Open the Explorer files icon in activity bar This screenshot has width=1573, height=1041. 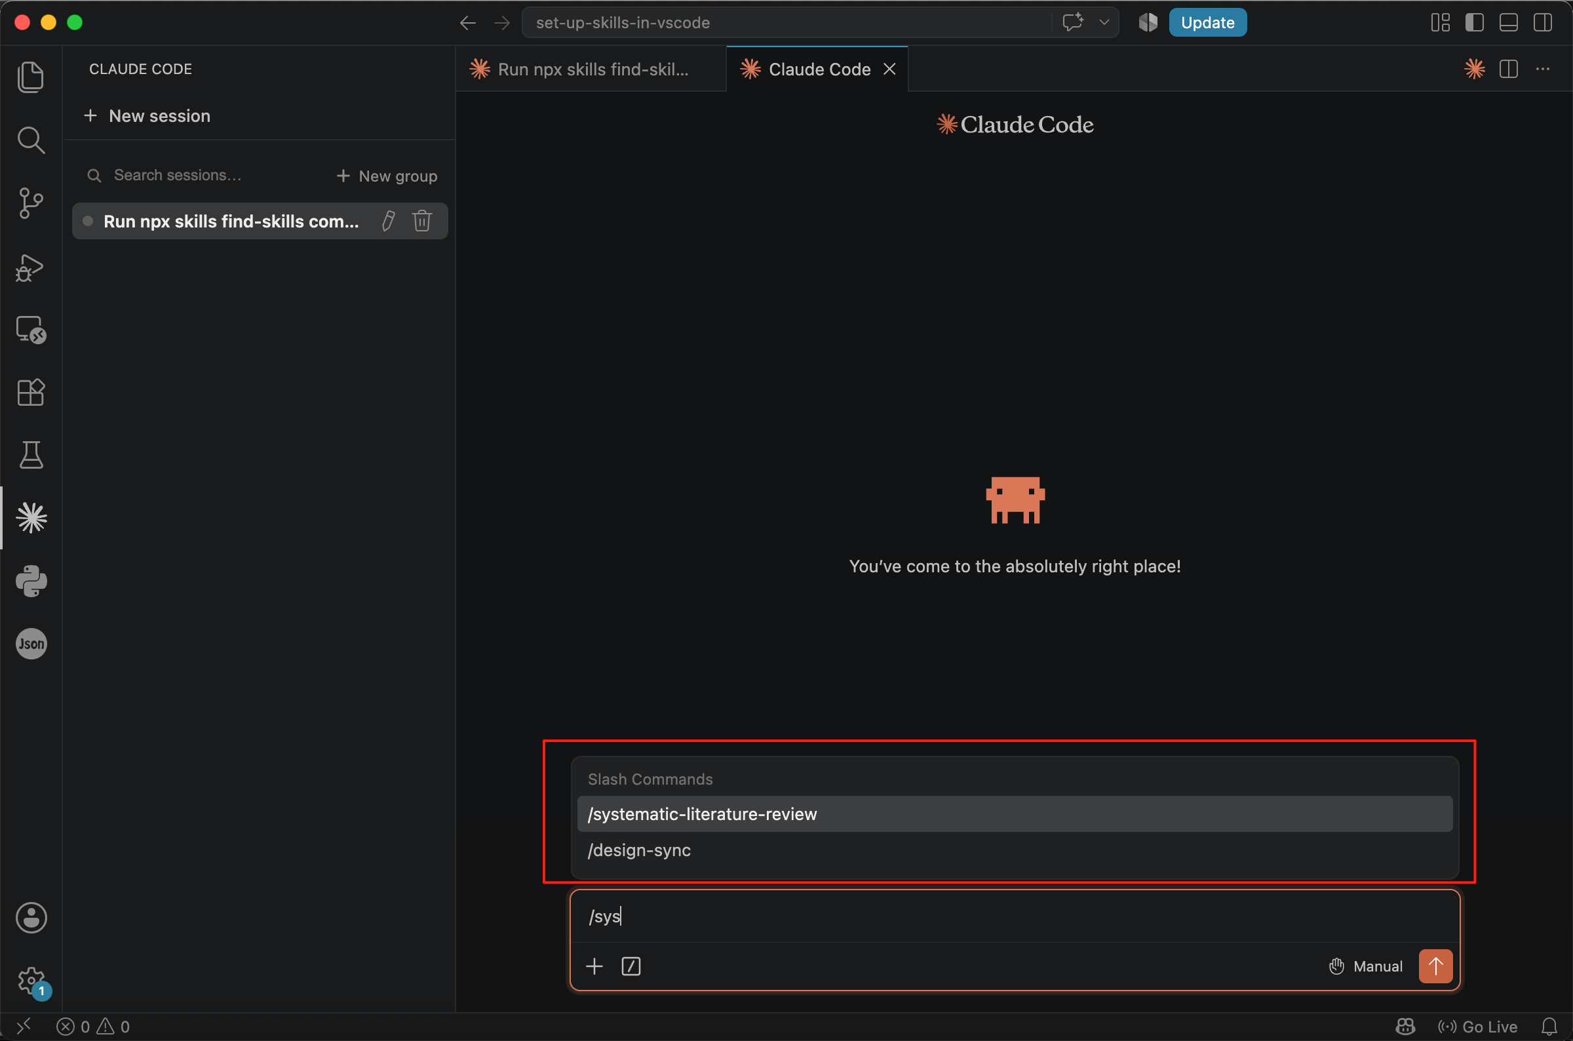tap(31, 77)
